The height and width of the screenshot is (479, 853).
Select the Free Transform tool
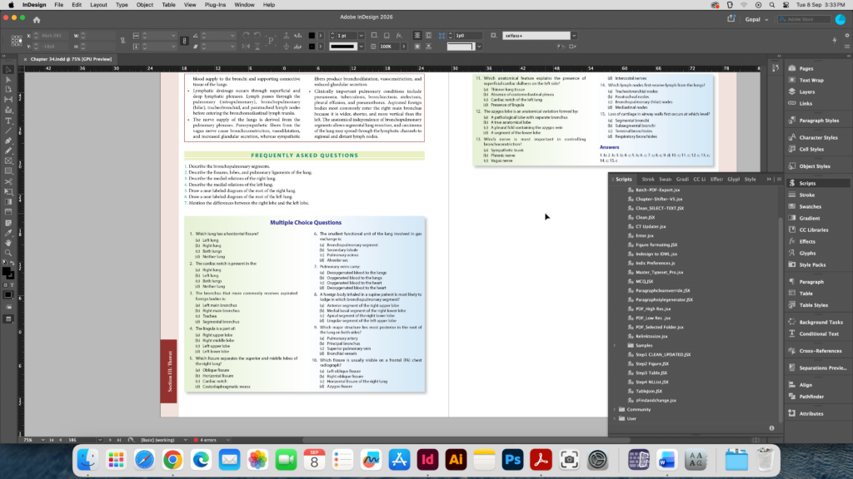(8, 192)
